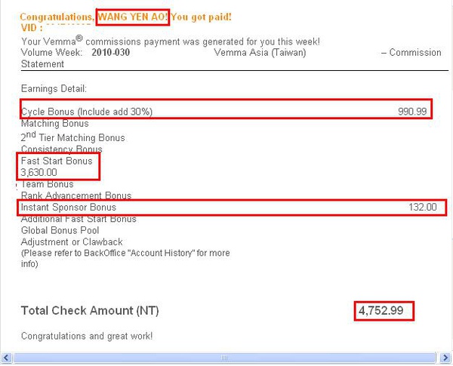Click the volume week value 2010-030

(x=111, y=53)
